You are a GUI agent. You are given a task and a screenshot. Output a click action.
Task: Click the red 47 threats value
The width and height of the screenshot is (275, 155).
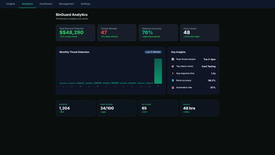coord(104,32)
